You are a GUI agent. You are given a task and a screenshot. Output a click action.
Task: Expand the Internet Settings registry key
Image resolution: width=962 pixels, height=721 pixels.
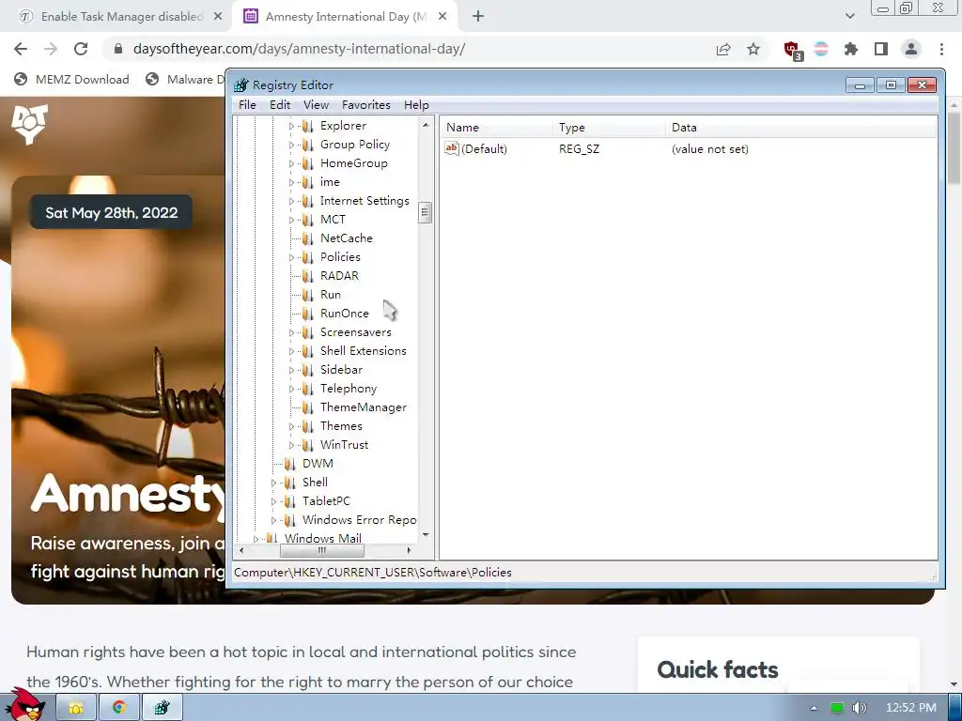(291, 201)
